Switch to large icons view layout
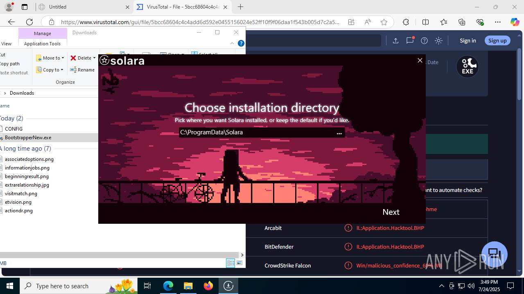Screen dimensions: 524x294 239,263
